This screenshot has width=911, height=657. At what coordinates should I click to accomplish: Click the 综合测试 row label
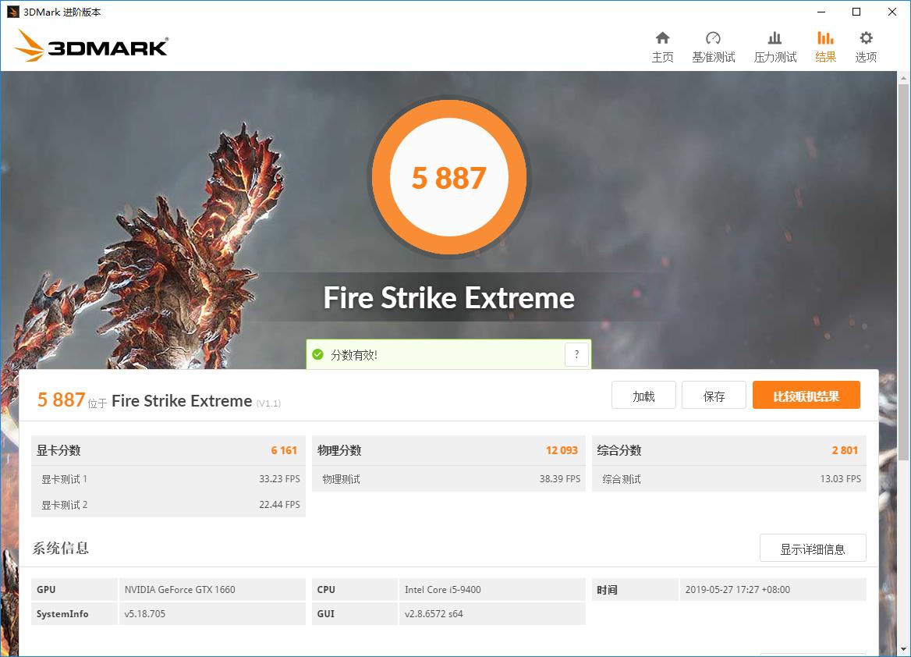click(x=622, y=479)
